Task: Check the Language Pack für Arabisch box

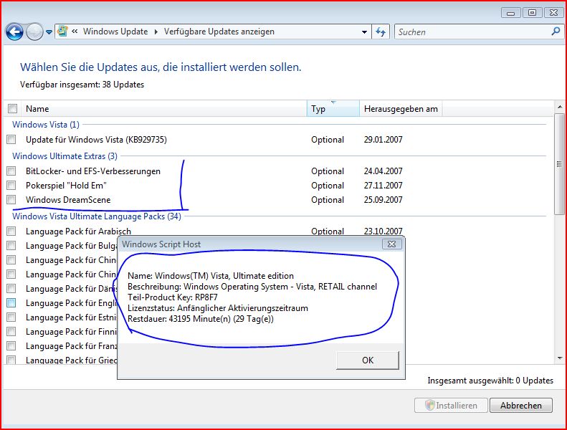Action: (x=11, y=231)
